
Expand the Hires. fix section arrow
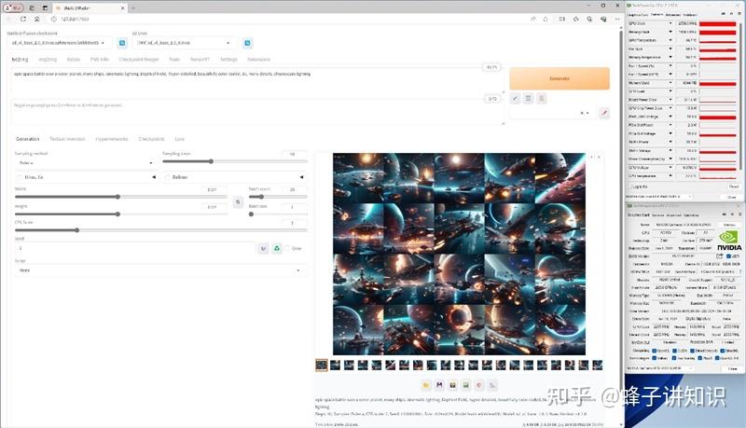[x=154, y=177]
